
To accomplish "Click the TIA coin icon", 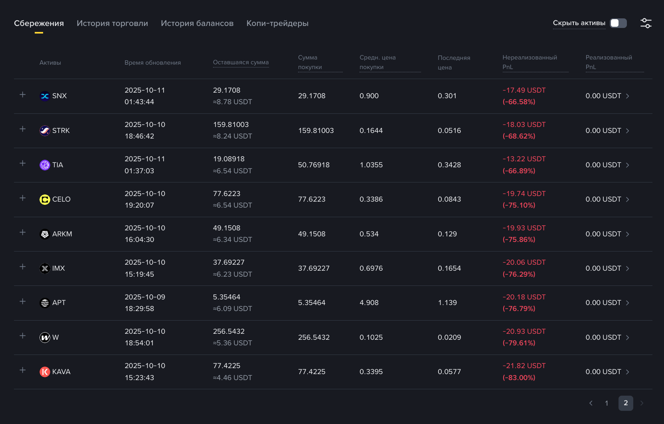I will [x=45, y=165].
